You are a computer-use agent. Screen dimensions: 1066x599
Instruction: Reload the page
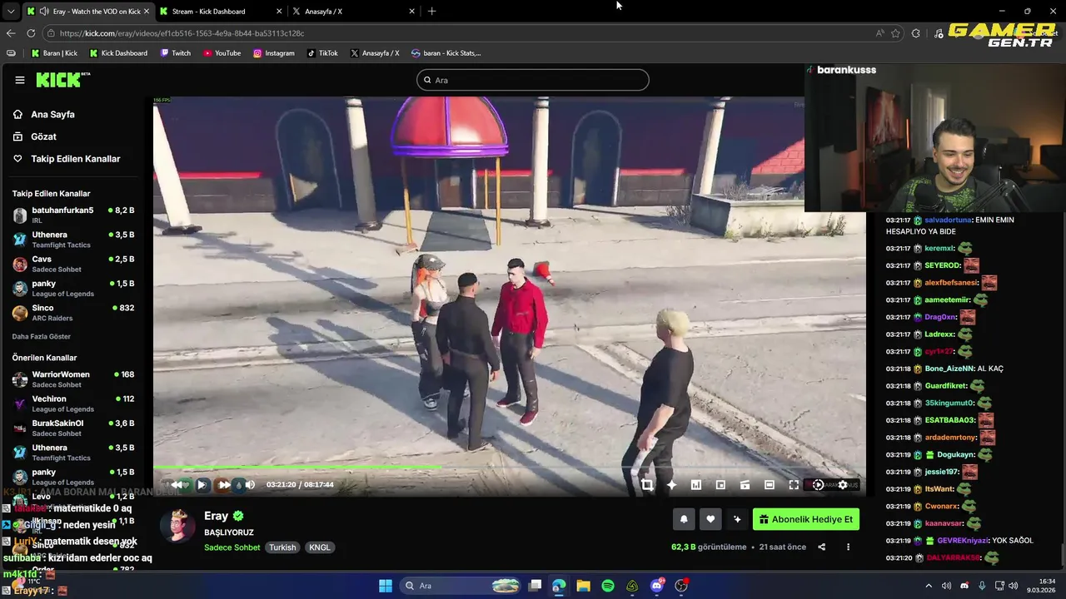coord(31,33)
